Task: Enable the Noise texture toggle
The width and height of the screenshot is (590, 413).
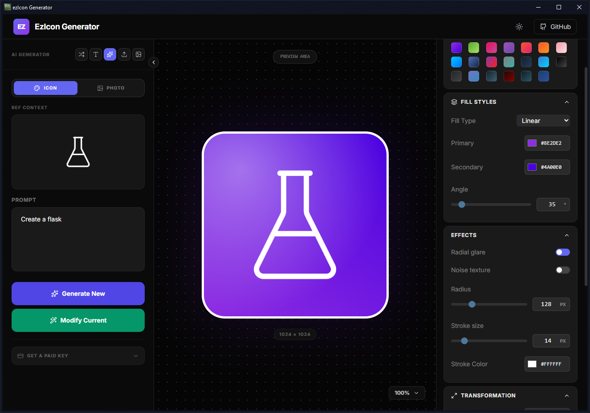Action: pyautogui.click(x=562, y=270)
